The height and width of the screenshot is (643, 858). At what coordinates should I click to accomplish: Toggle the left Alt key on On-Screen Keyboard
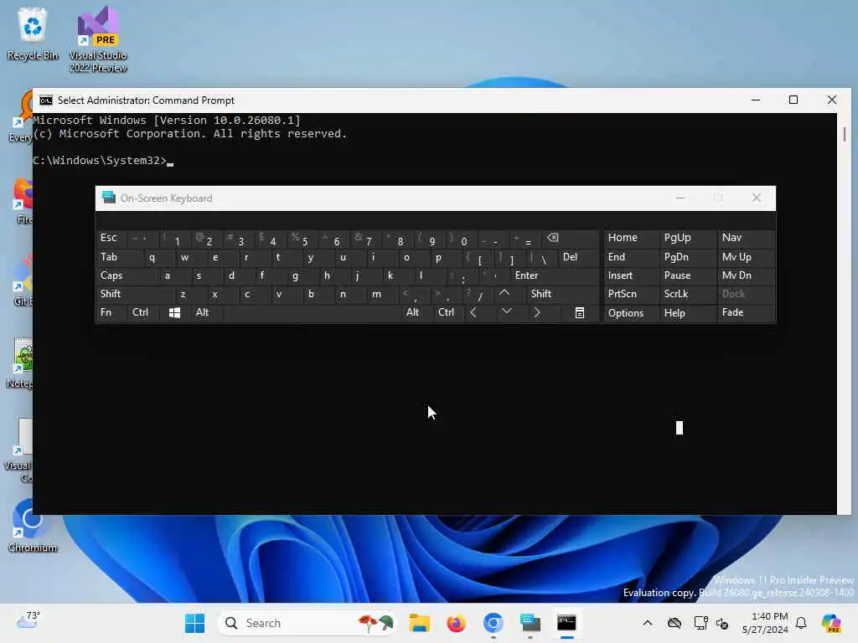click(x=205, y=313)
